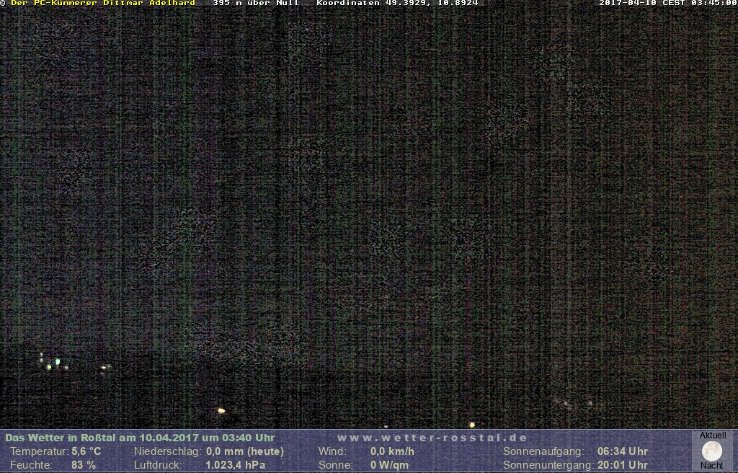Click the copyright symbol in top-left corner
738x473 pixels.
pyautogui.click(x=4, y=4)
